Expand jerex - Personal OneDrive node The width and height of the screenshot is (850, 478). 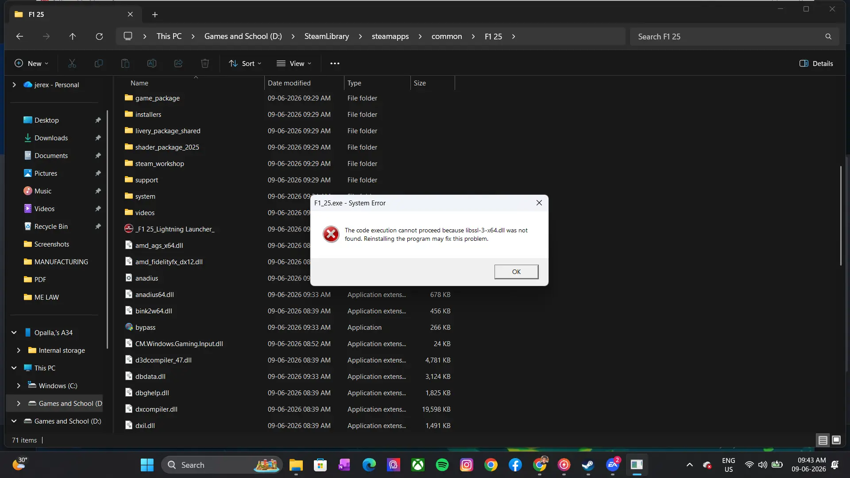click(x=14, y=85)
